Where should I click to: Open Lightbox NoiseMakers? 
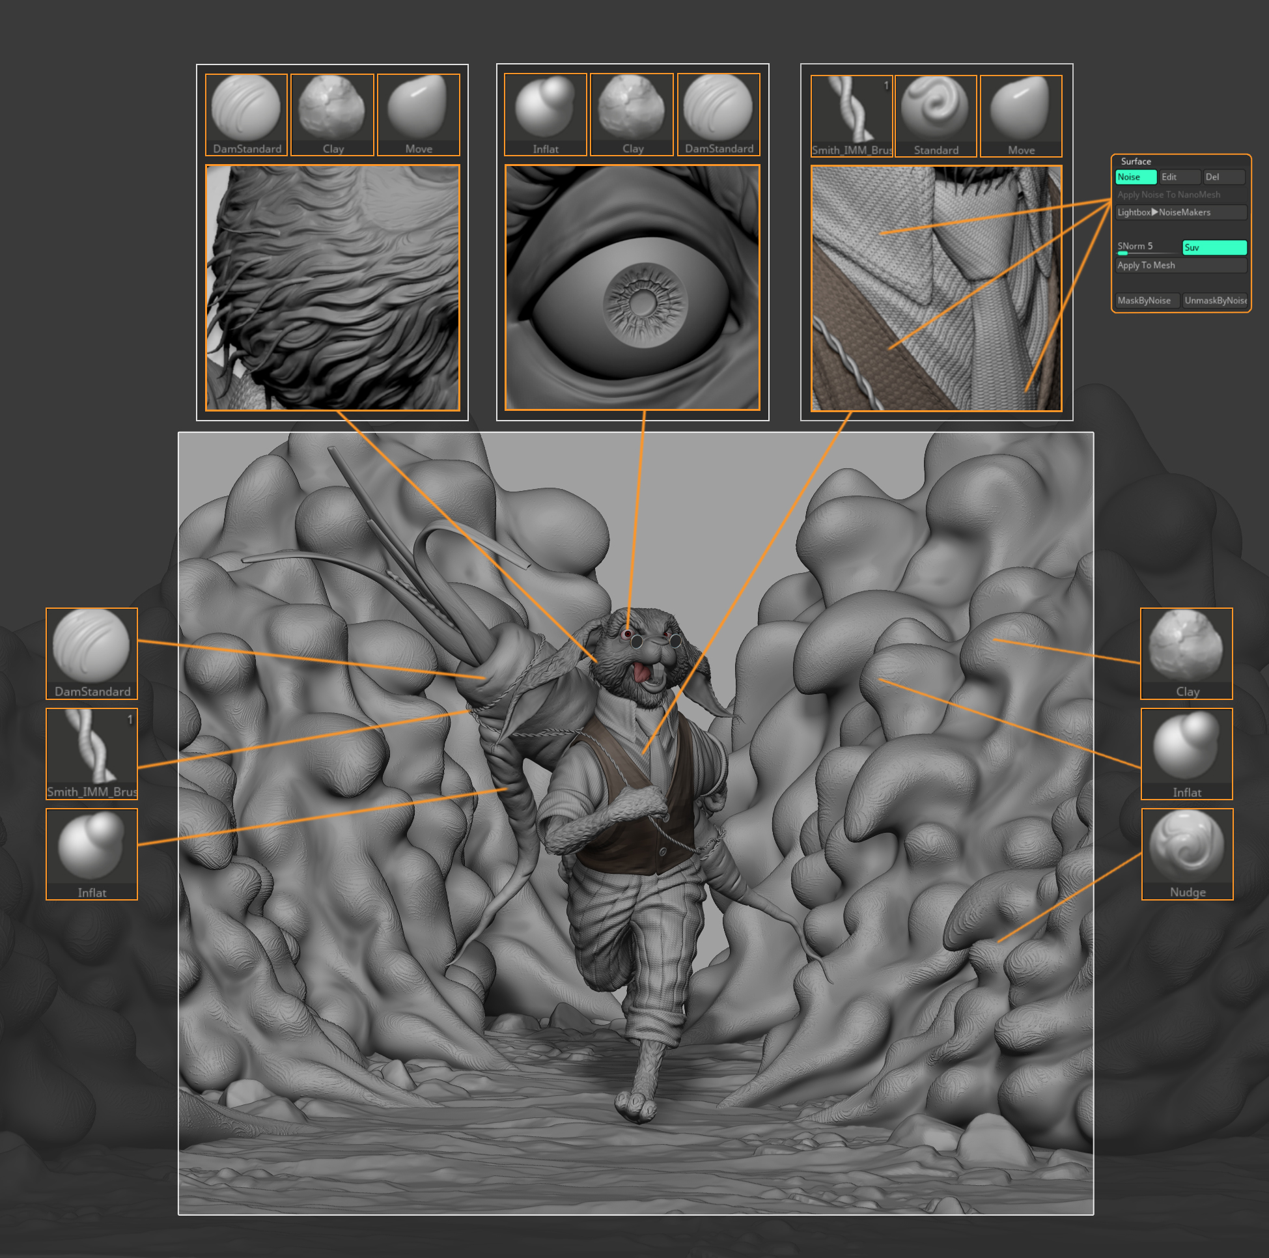(x=1180, y=212)
